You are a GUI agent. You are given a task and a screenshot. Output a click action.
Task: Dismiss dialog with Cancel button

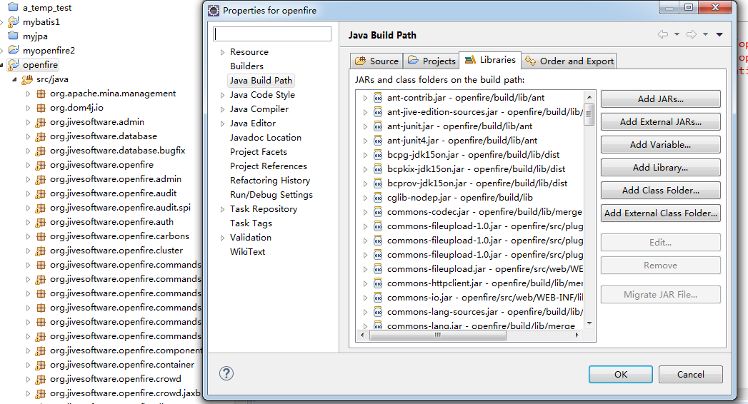pyautogui.click(x=691, y=375)
